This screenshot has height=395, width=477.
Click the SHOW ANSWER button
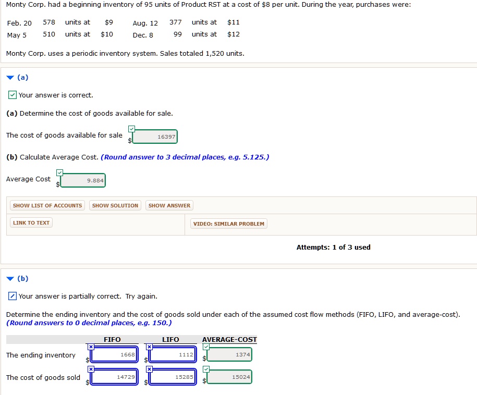tap(169, 205)
